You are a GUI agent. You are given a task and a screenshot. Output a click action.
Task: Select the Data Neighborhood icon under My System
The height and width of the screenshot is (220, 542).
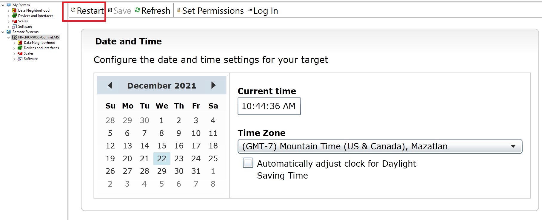click(14, 10)
